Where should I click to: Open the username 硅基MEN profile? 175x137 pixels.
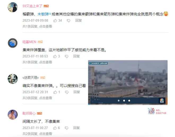[x=29, y=42]
